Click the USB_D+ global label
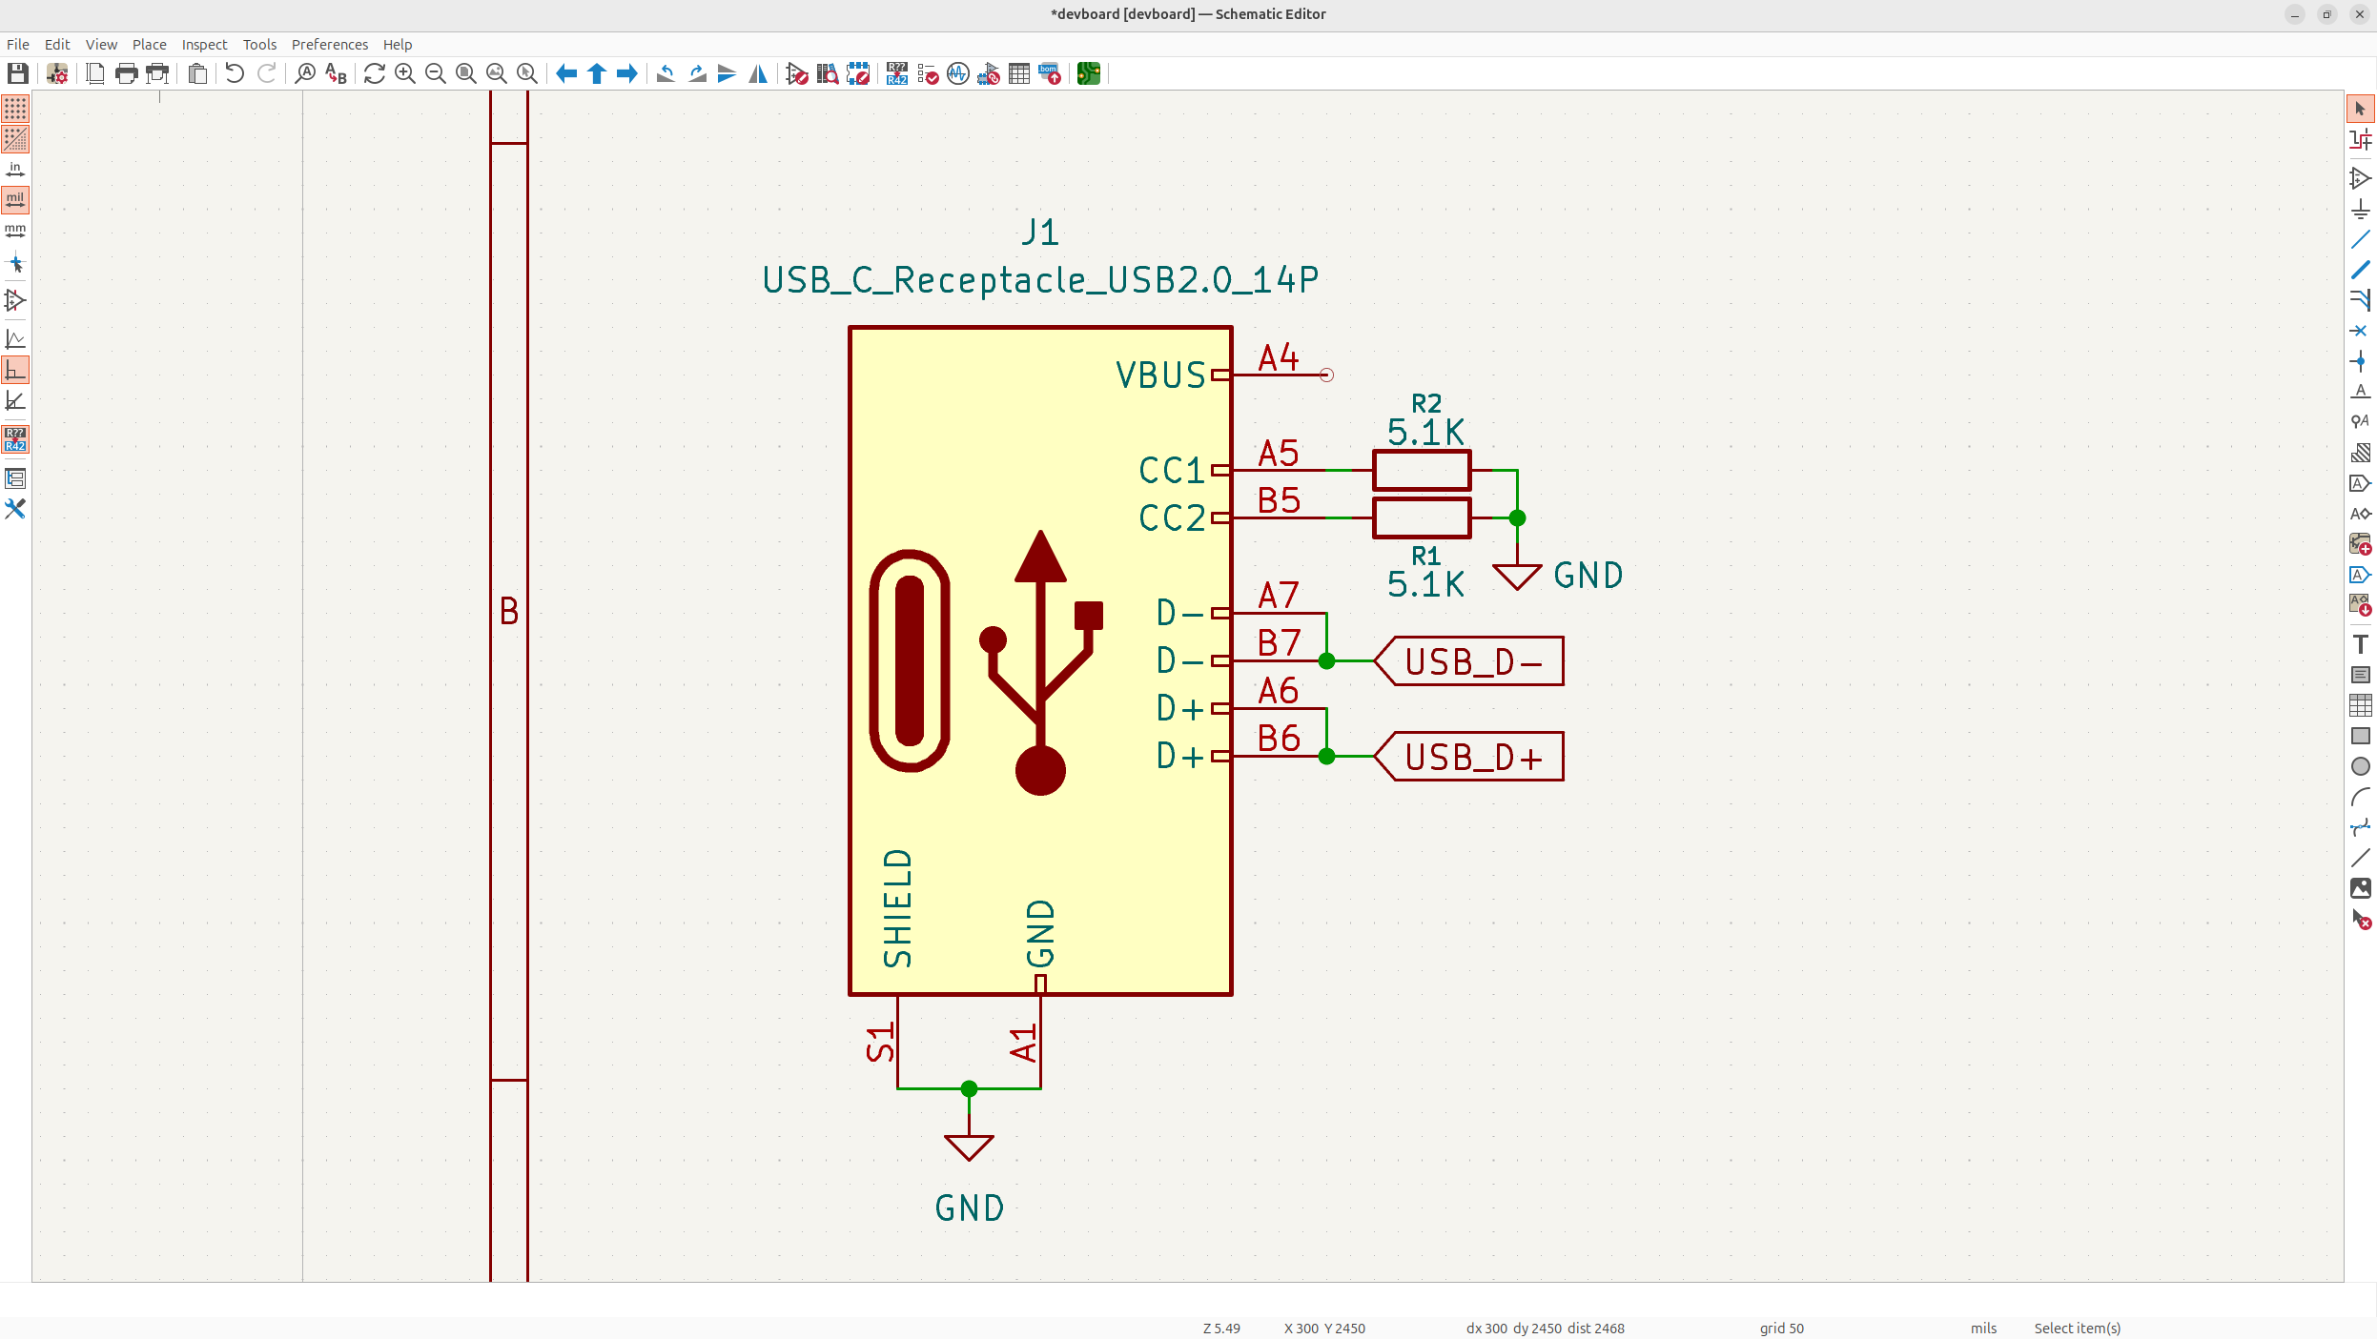 [1472, 757]
